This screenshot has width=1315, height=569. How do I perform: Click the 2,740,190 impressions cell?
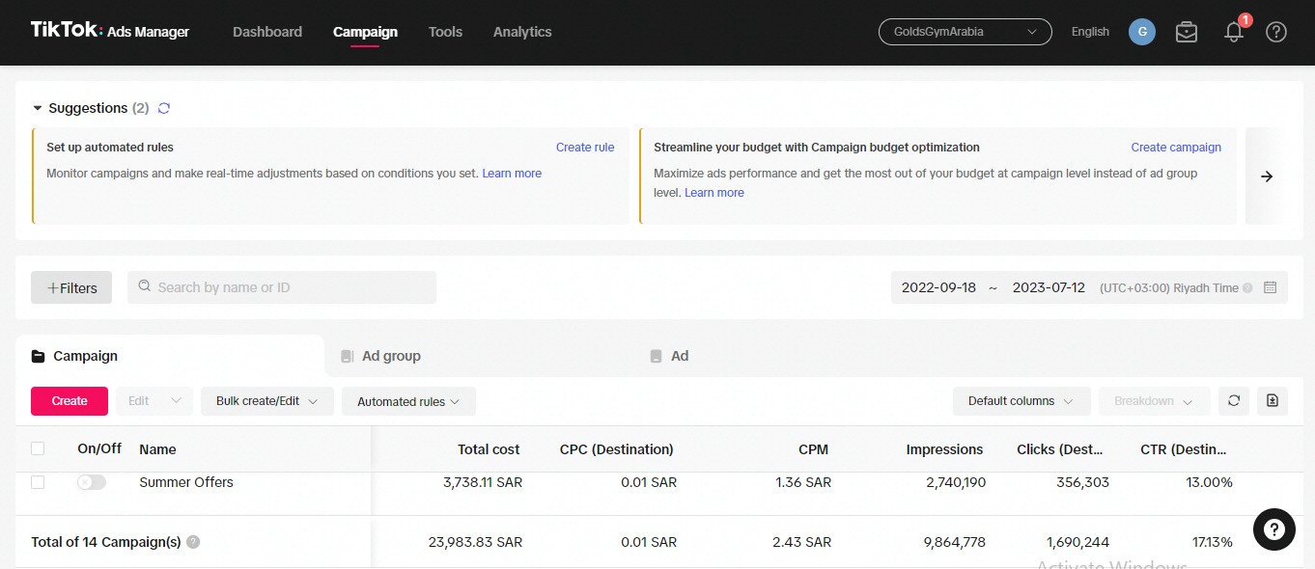(x=954, y=482)
